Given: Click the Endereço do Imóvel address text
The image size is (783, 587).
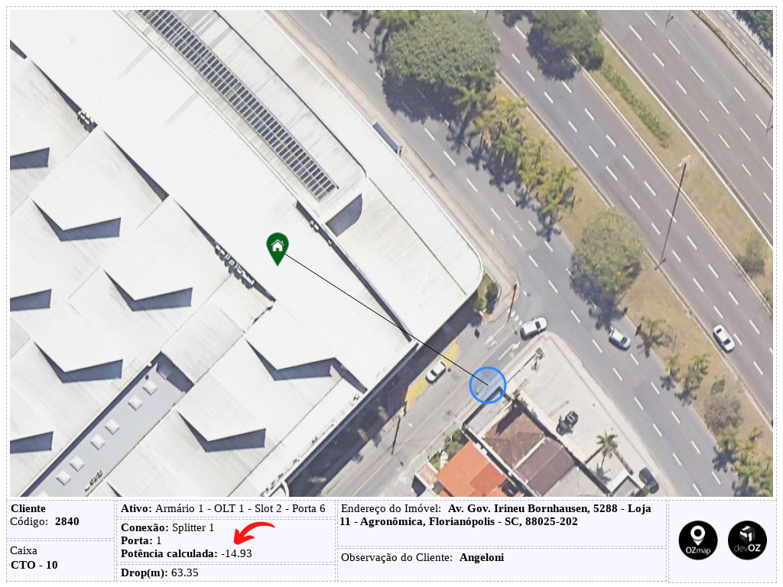Looking at the screenshot, I should tap(495, 515).
